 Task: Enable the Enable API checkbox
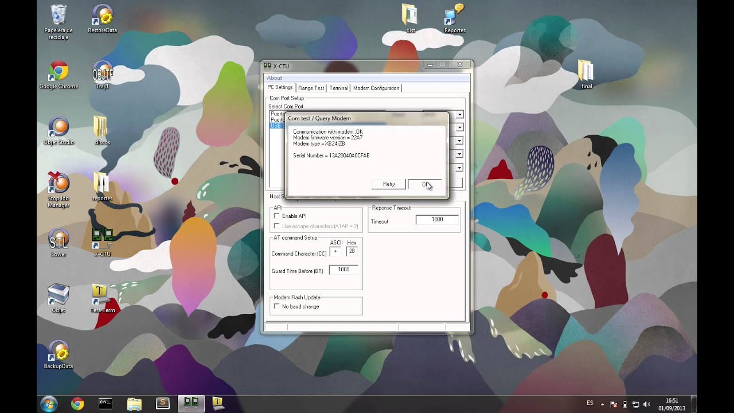(x=276, y=216)
